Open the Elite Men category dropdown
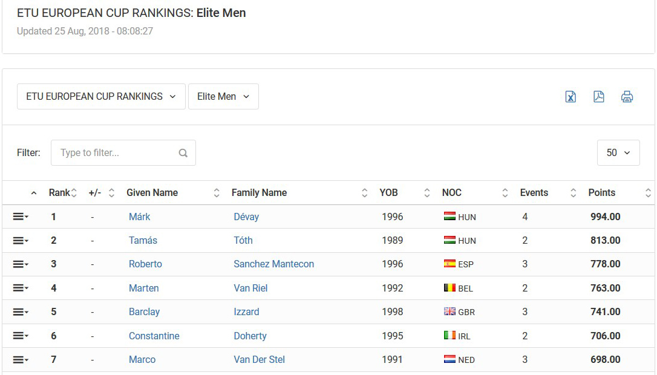The image size is (657, 375). click(x=223, y=96)
